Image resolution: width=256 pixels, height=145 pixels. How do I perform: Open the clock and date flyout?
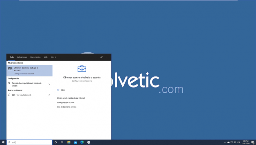click(x=245, y=142)
